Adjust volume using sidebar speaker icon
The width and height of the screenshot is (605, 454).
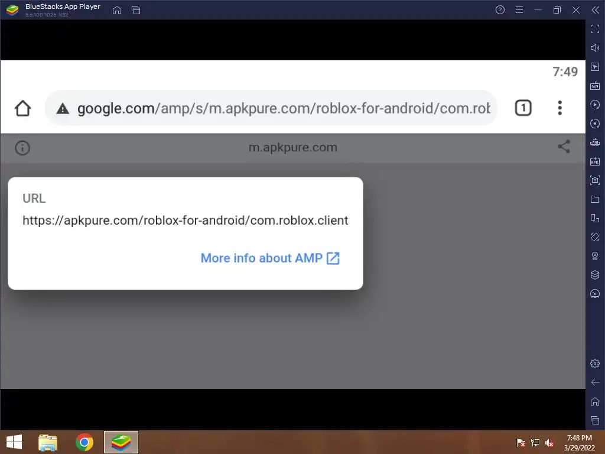point(595,48)
